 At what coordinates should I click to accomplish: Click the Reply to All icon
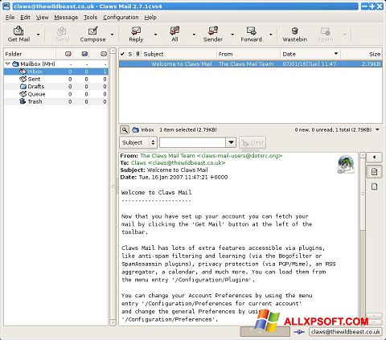(x=175, y=35)
